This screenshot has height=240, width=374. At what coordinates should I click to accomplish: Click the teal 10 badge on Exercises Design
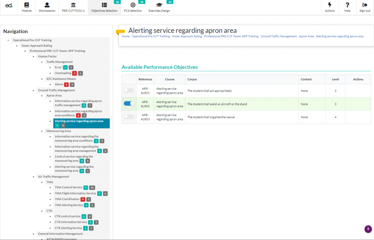pyautogui.click(x=170, y=2)
